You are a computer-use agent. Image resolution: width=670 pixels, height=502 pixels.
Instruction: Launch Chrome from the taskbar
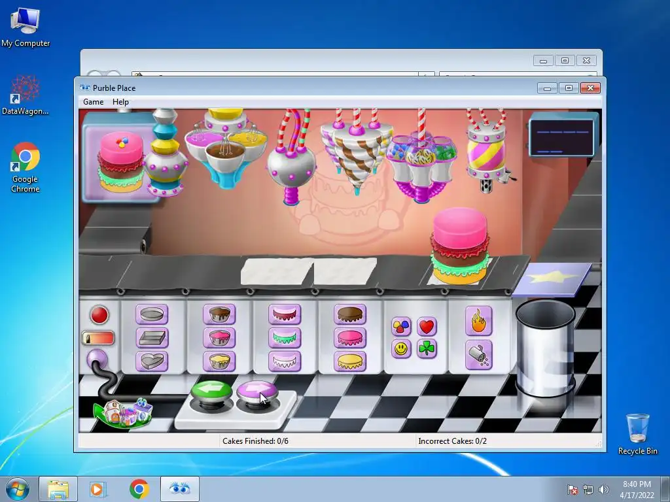(139, 489)
